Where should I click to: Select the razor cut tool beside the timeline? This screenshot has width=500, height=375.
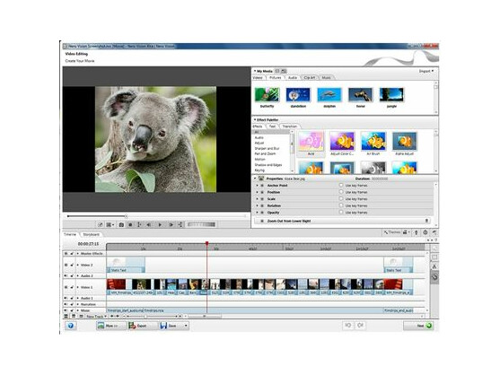click(434, 266)
